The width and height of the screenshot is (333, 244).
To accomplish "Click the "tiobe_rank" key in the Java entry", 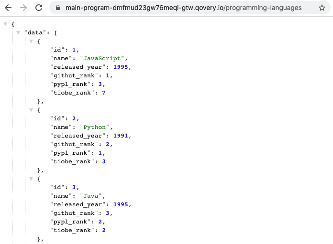I will pos(72,230).
